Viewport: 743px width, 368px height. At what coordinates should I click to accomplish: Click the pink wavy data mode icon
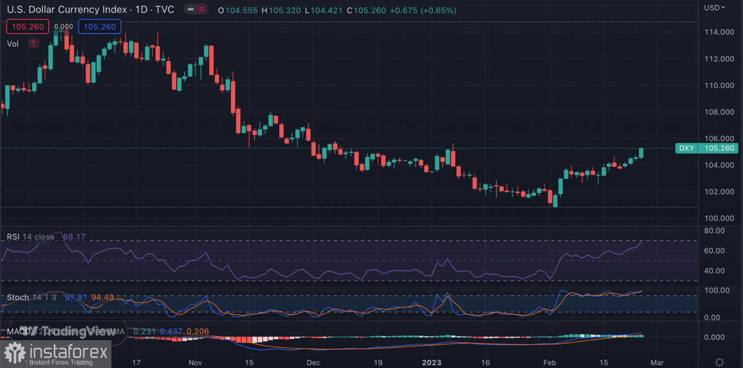click(x=202, y=11)
